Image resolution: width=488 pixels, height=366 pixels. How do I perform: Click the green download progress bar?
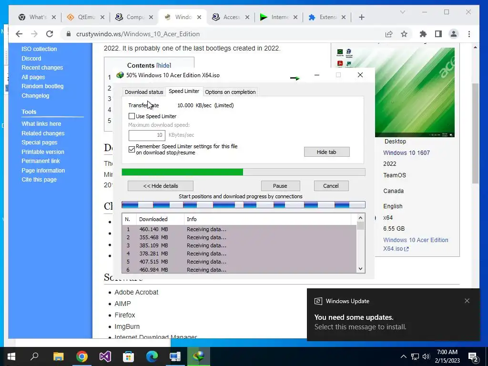pyautogui.click(x=244, y=172)
